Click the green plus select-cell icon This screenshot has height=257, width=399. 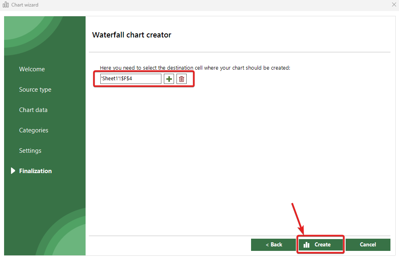click(x=169, y=79)
